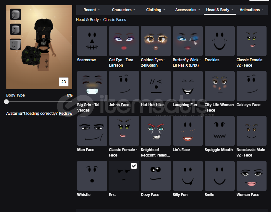Select the Scarecrow face
Viewport: 271px width, 212px height.
pos(92,41)
